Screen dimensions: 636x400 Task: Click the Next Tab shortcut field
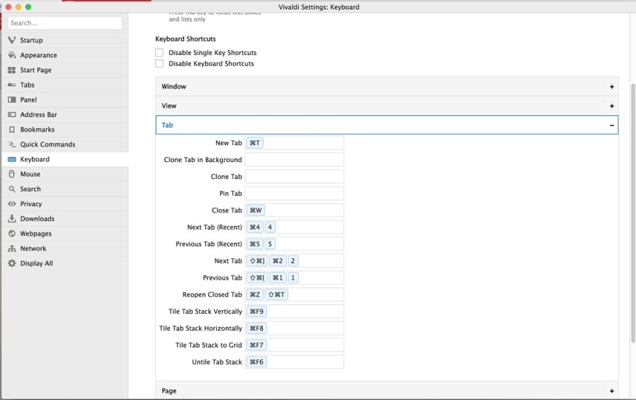point(295,261)
